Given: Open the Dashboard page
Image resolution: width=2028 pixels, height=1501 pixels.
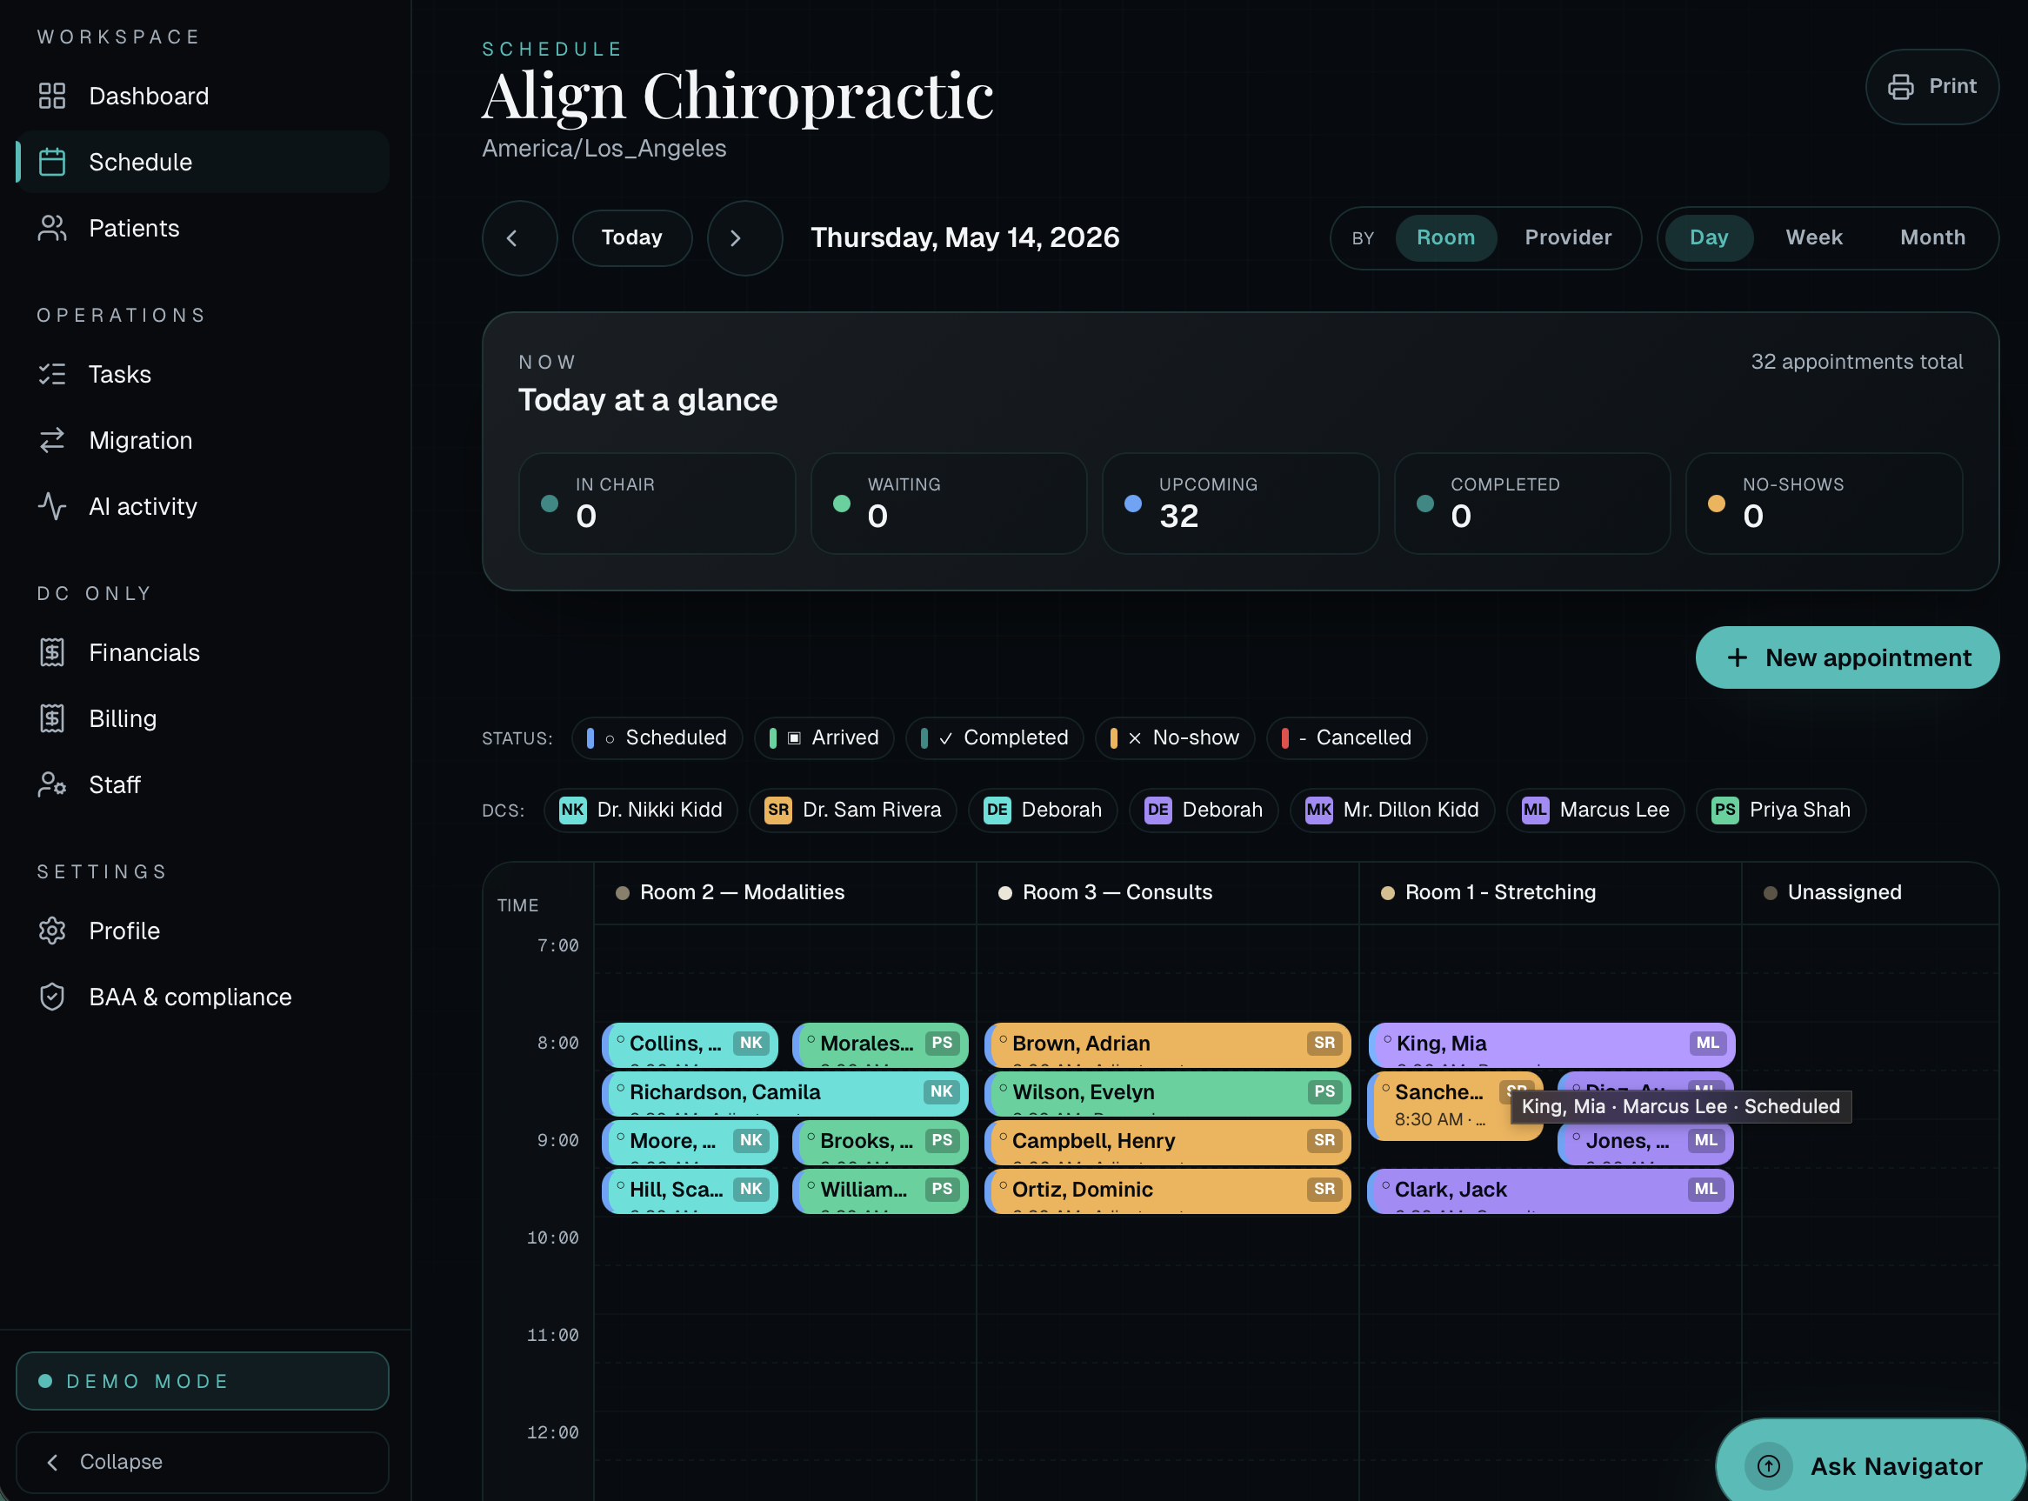Looking at the screenshot, I should 202,96.
